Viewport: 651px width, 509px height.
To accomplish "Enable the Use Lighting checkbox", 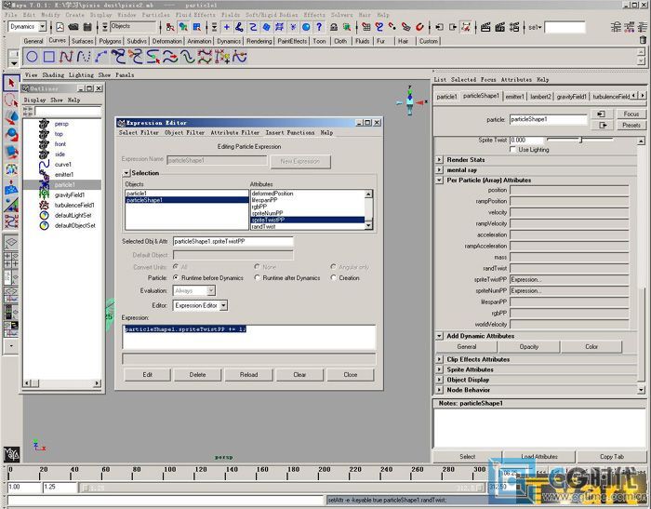I will click(x=513, y=149).
